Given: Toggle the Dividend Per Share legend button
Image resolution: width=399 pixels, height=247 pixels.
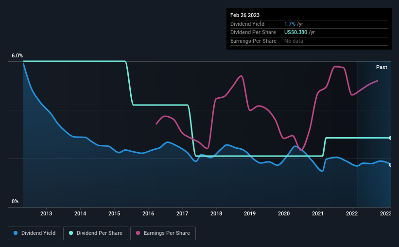Looking at the screenshot, I should (x=96, y=233).
